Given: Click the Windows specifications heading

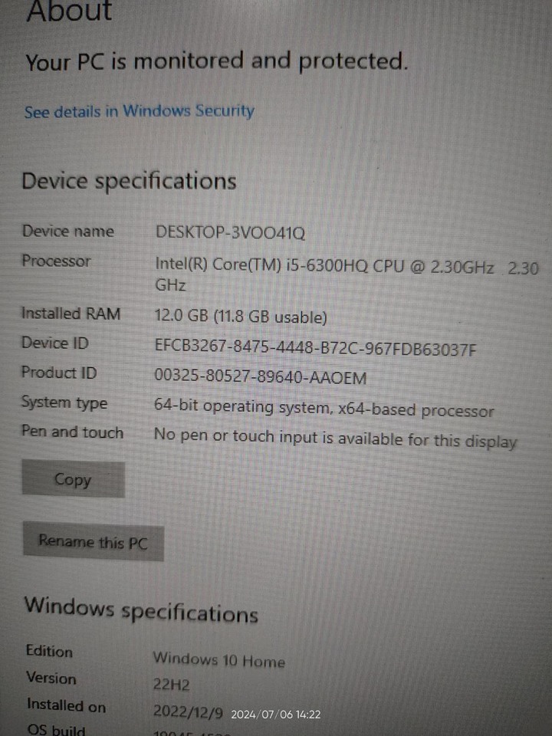Looking at the screenshot, I should (141, 609).
